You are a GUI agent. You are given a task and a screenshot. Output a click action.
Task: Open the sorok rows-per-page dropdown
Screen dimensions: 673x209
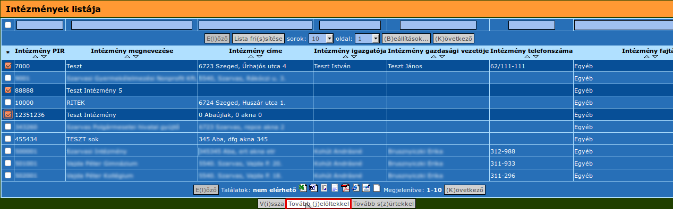(321, 39)
